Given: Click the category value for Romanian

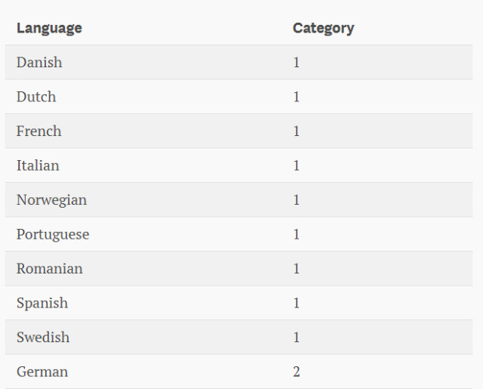Looking at the screenshot, I should click(297, 269).
